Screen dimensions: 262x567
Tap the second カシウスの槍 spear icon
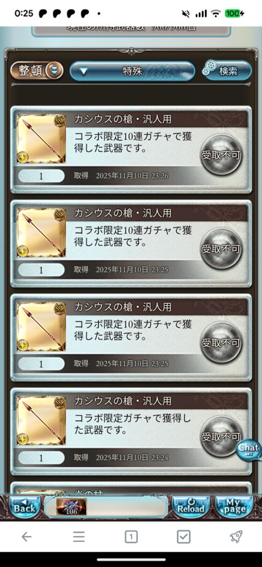(41, 232)
